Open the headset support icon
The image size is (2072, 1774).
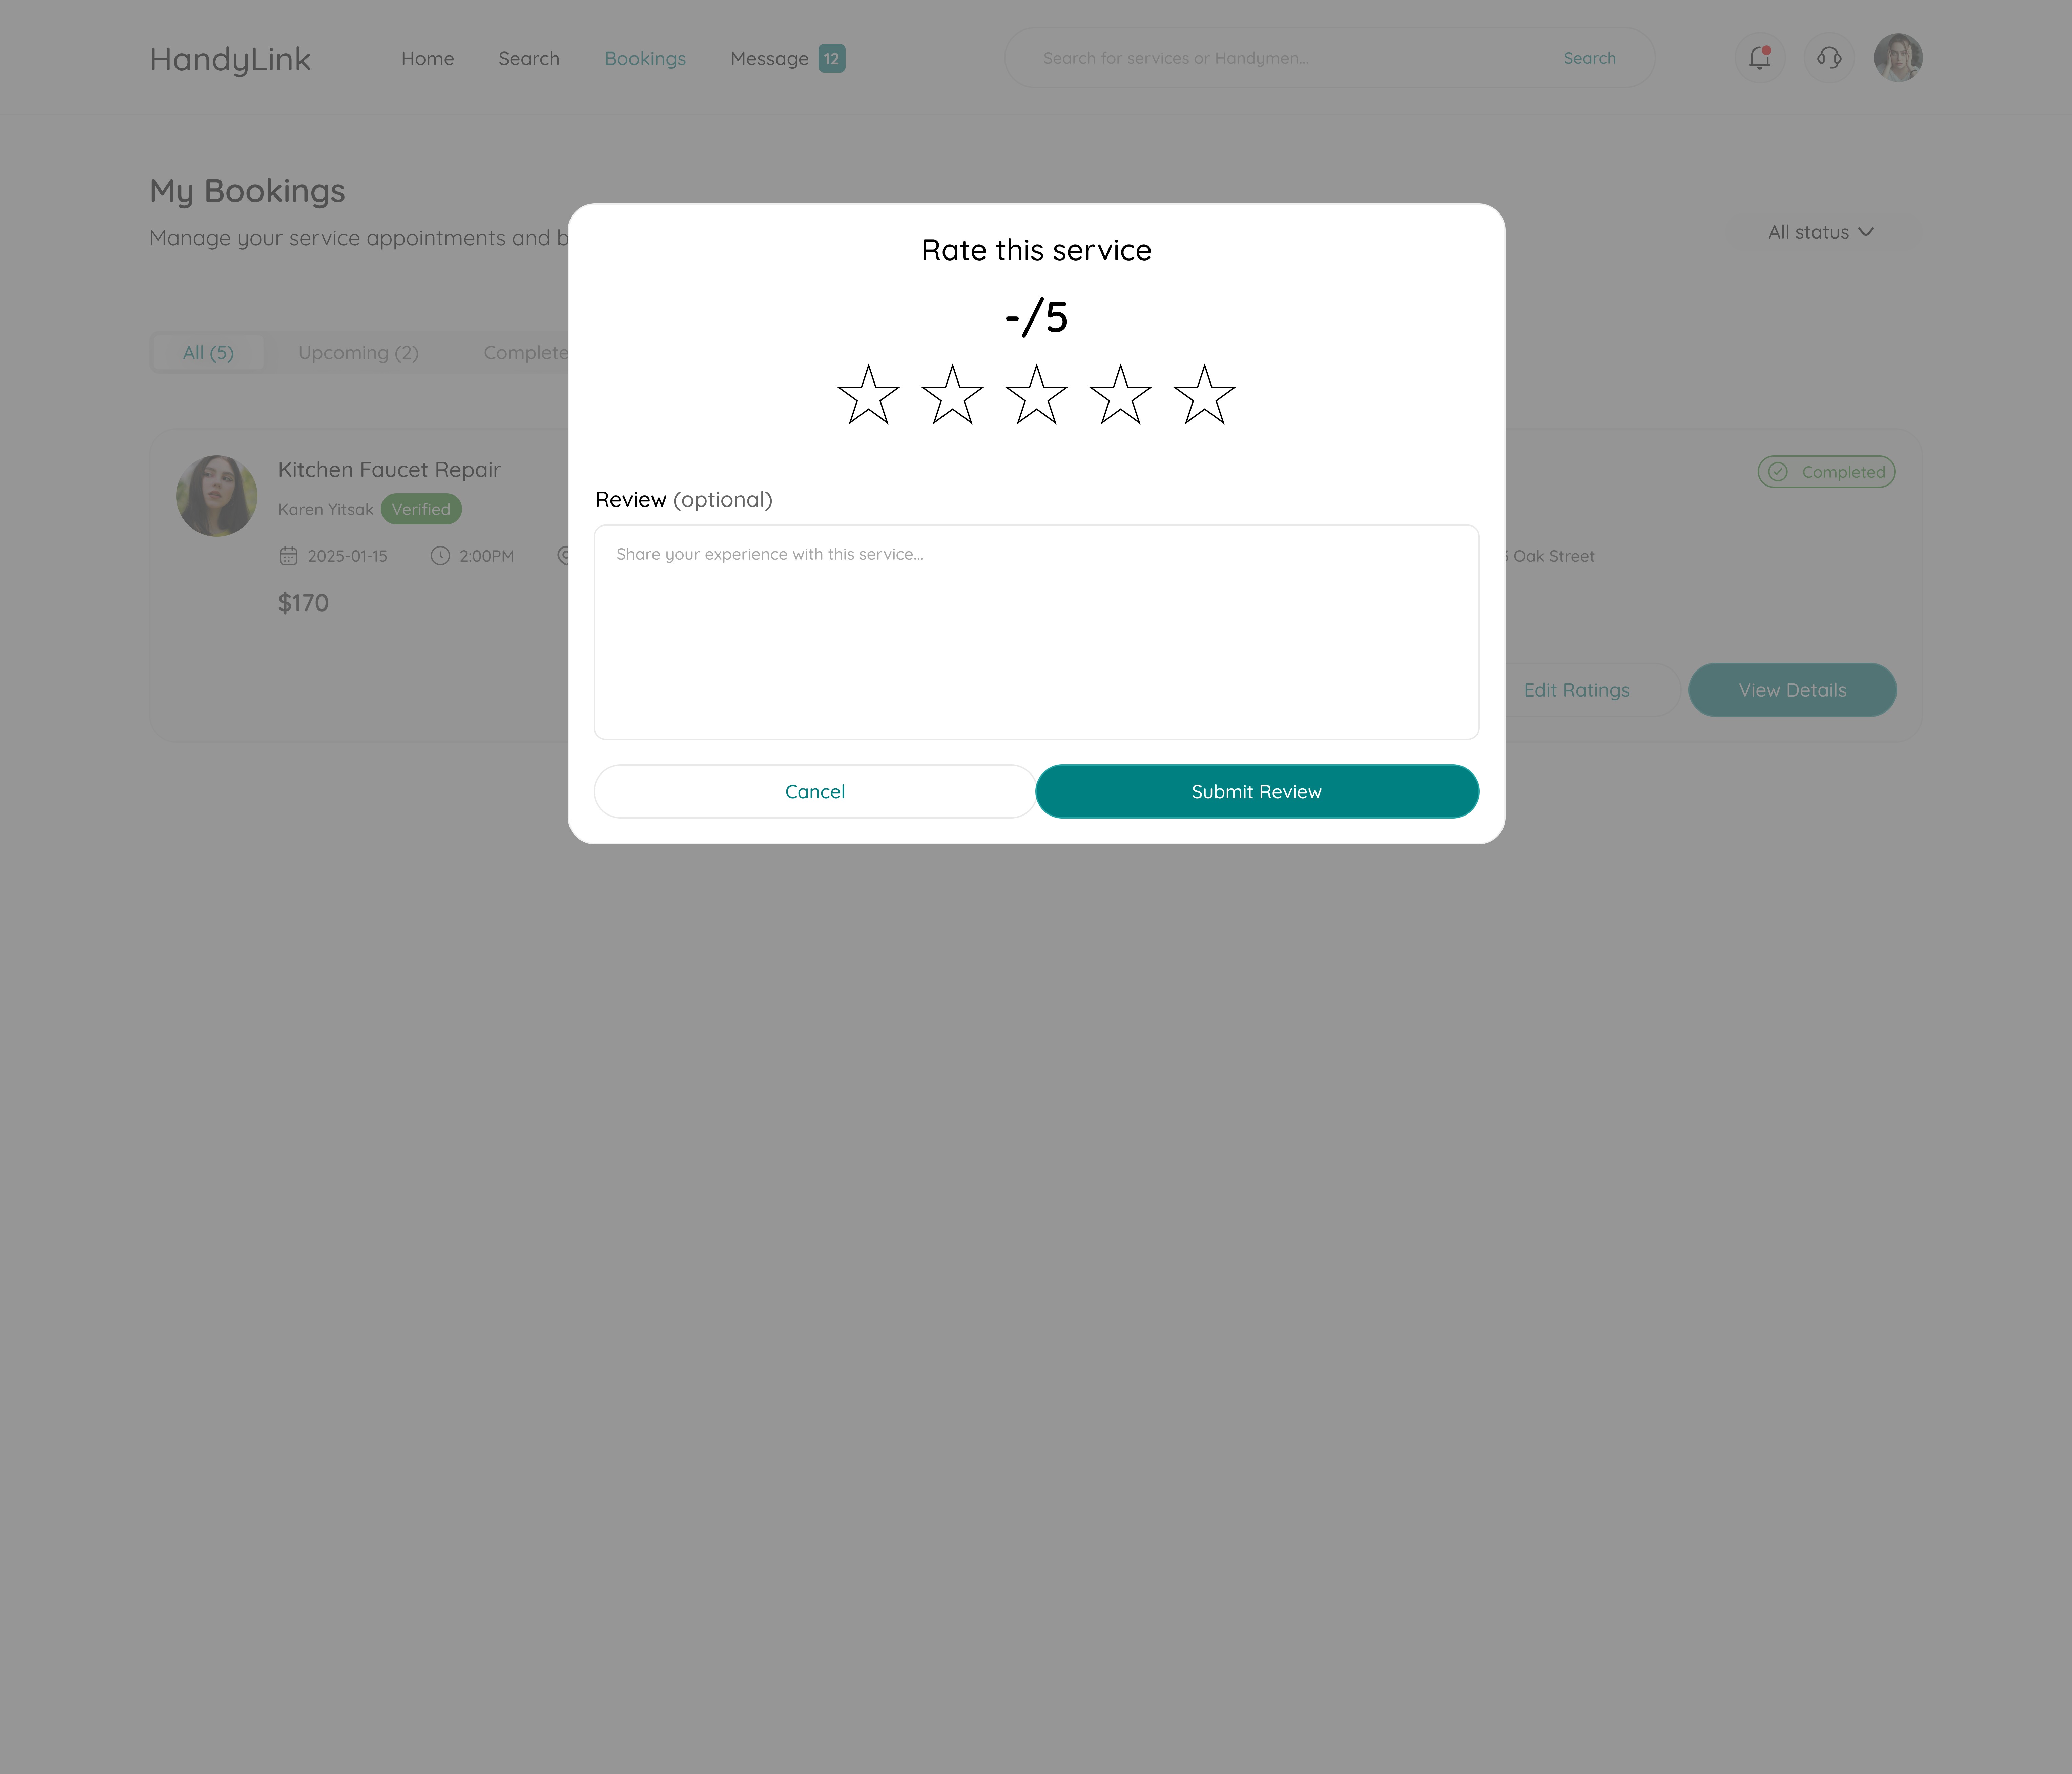point(1829,58)
